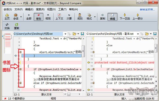Open the 视图(V) menu
Image resolution: width=159 pixels, height=101 pixels.
click(x=51, y=9)
